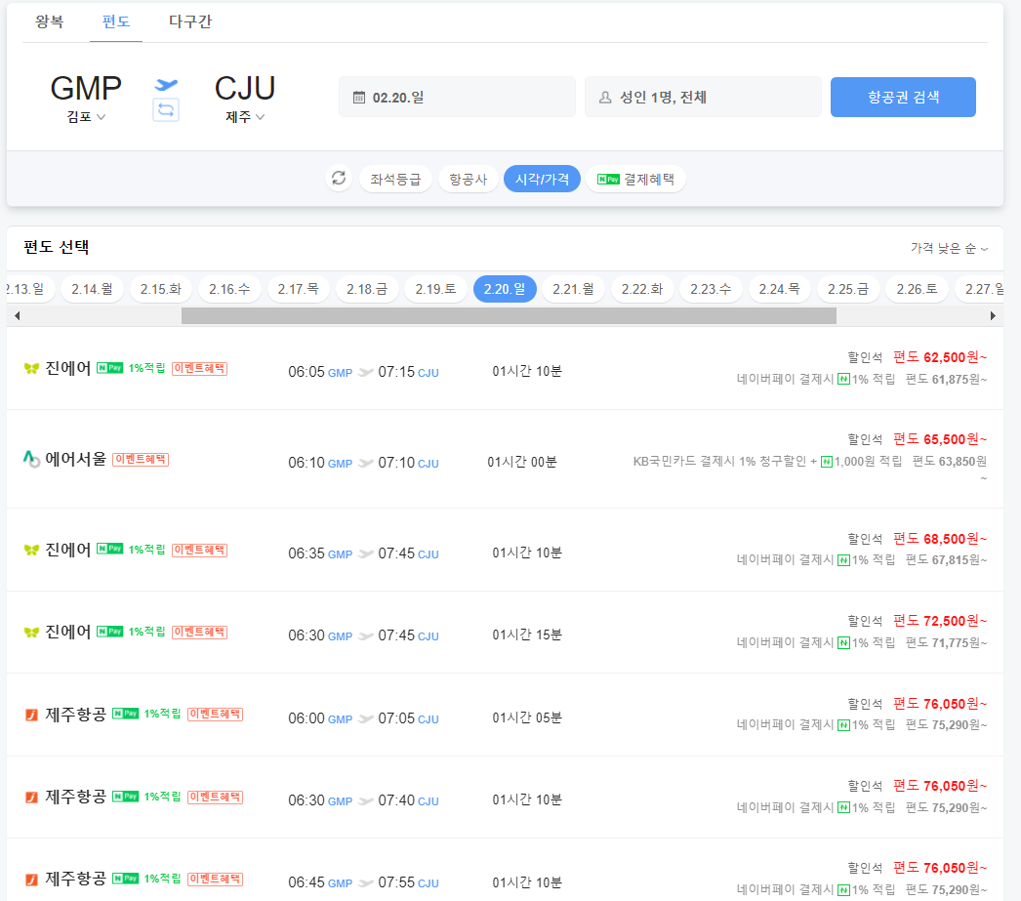
Task: Open 좌석등급 filter
Action: [x=395, y=179]
